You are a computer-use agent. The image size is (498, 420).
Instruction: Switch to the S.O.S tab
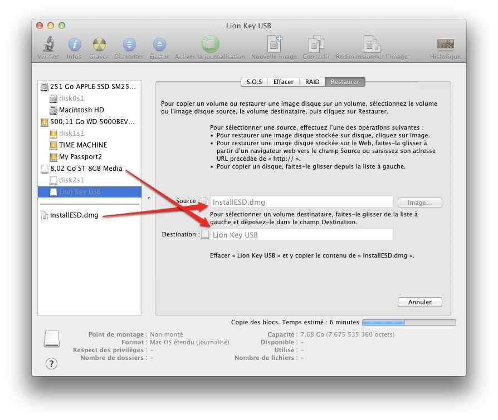tap(255, 82)
